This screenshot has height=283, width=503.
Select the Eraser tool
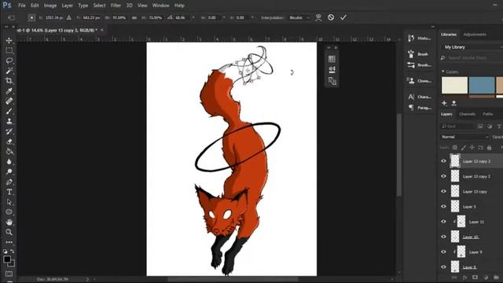pos(9,141)
